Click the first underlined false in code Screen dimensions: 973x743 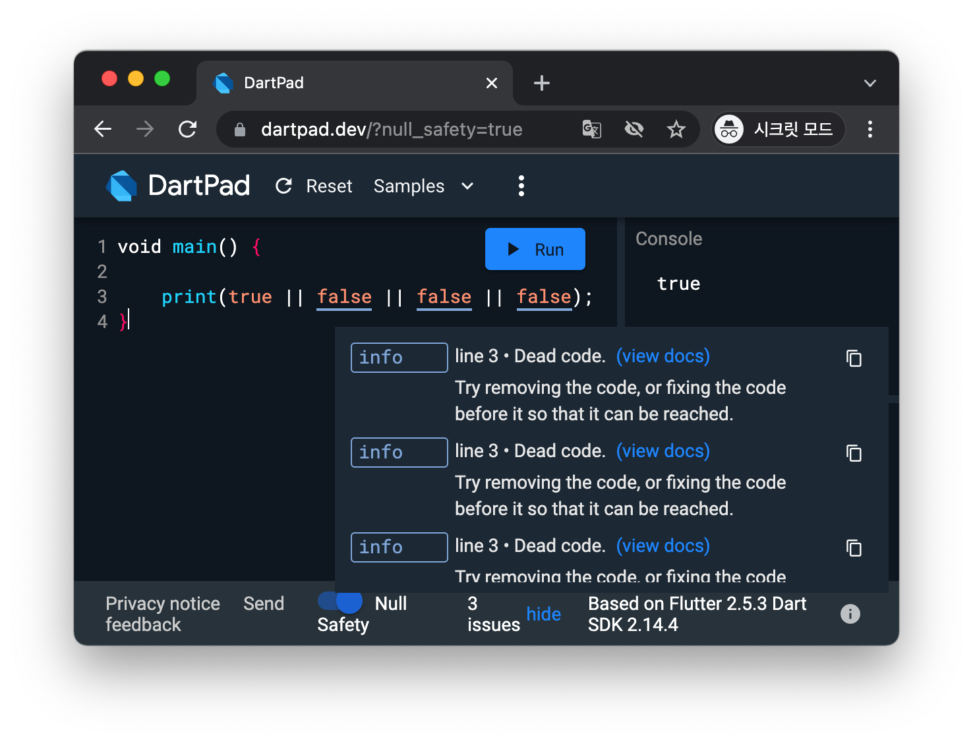click(344, 297)
